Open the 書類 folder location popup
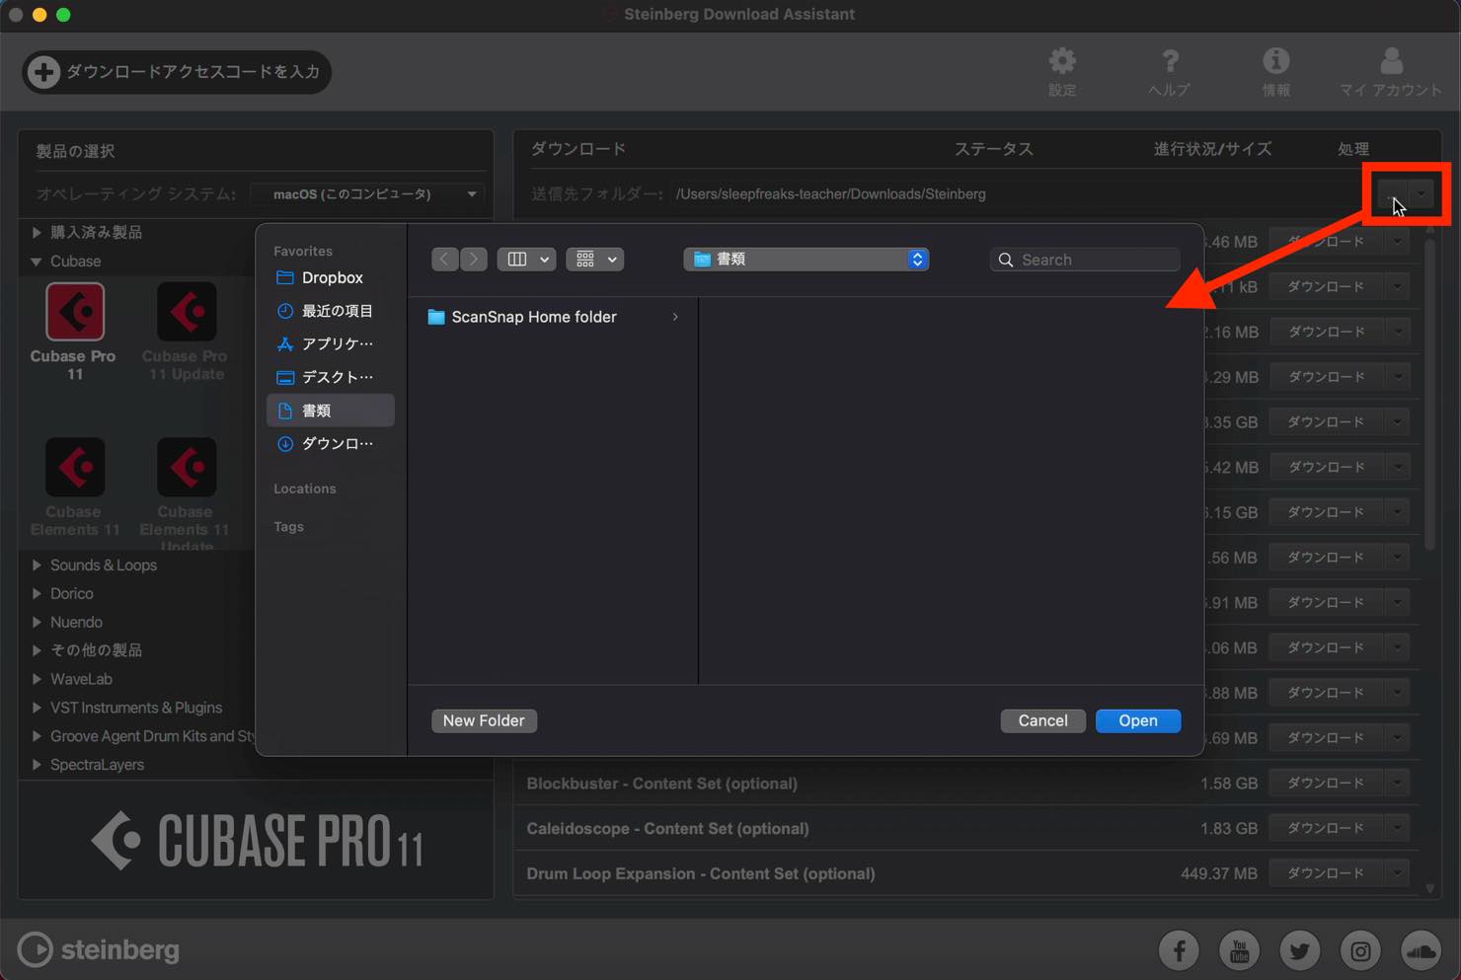 click(807, 260)
